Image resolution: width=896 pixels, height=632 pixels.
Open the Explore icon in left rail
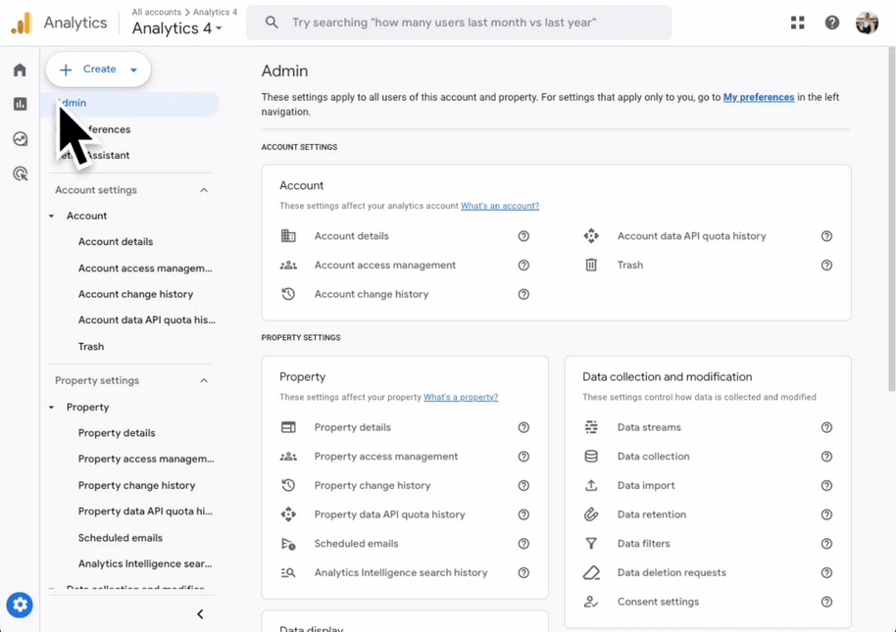tap(20, 139)
